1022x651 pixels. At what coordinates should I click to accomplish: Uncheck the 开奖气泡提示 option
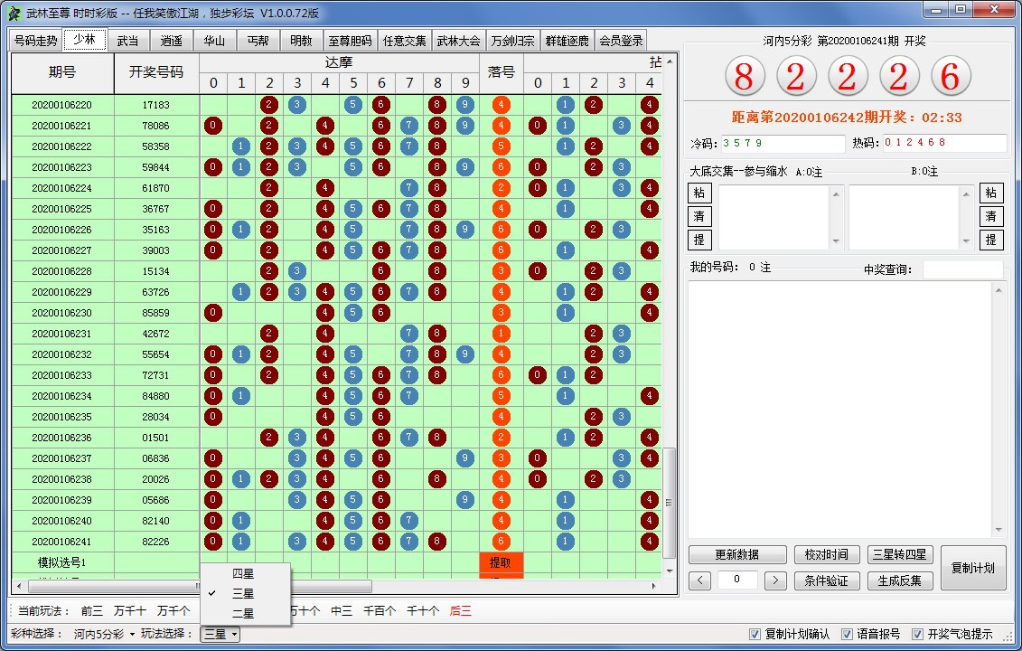click(x=918, y=635)
